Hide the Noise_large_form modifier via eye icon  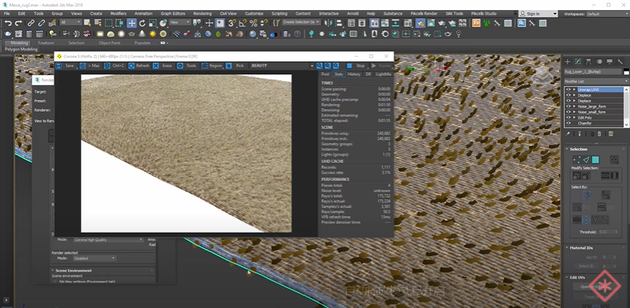pos(568,106)
